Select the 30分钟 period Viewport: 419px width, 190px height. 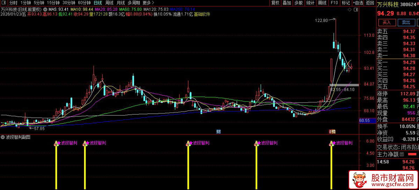click(69, 3)
